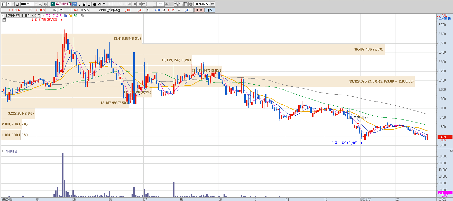453x201 pixels.
Task: Choose the 3 interval button
Action: 115,4
